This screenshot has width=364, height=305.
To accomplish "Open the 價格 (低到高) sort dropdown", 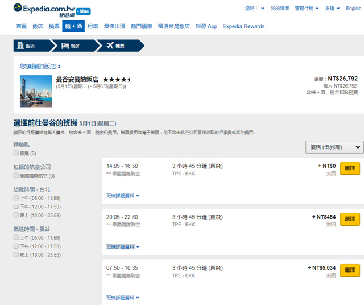I will tap(334, 147).
